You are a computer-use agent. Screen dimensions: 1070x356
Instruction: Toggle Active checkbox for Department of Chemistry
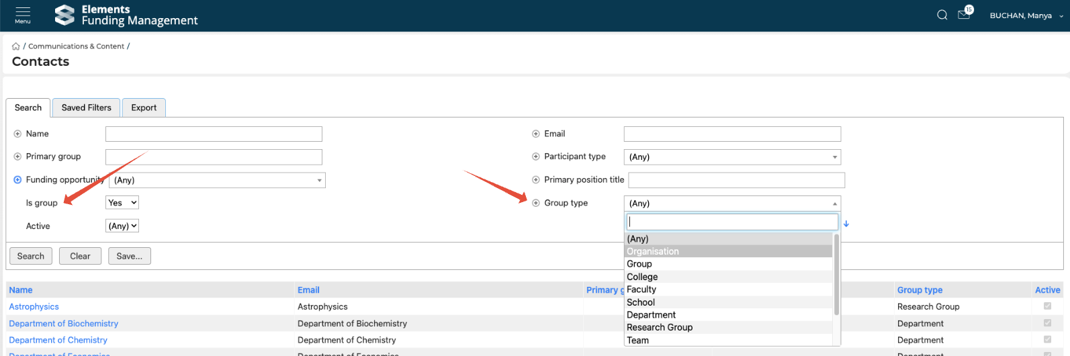(1047, 340)
